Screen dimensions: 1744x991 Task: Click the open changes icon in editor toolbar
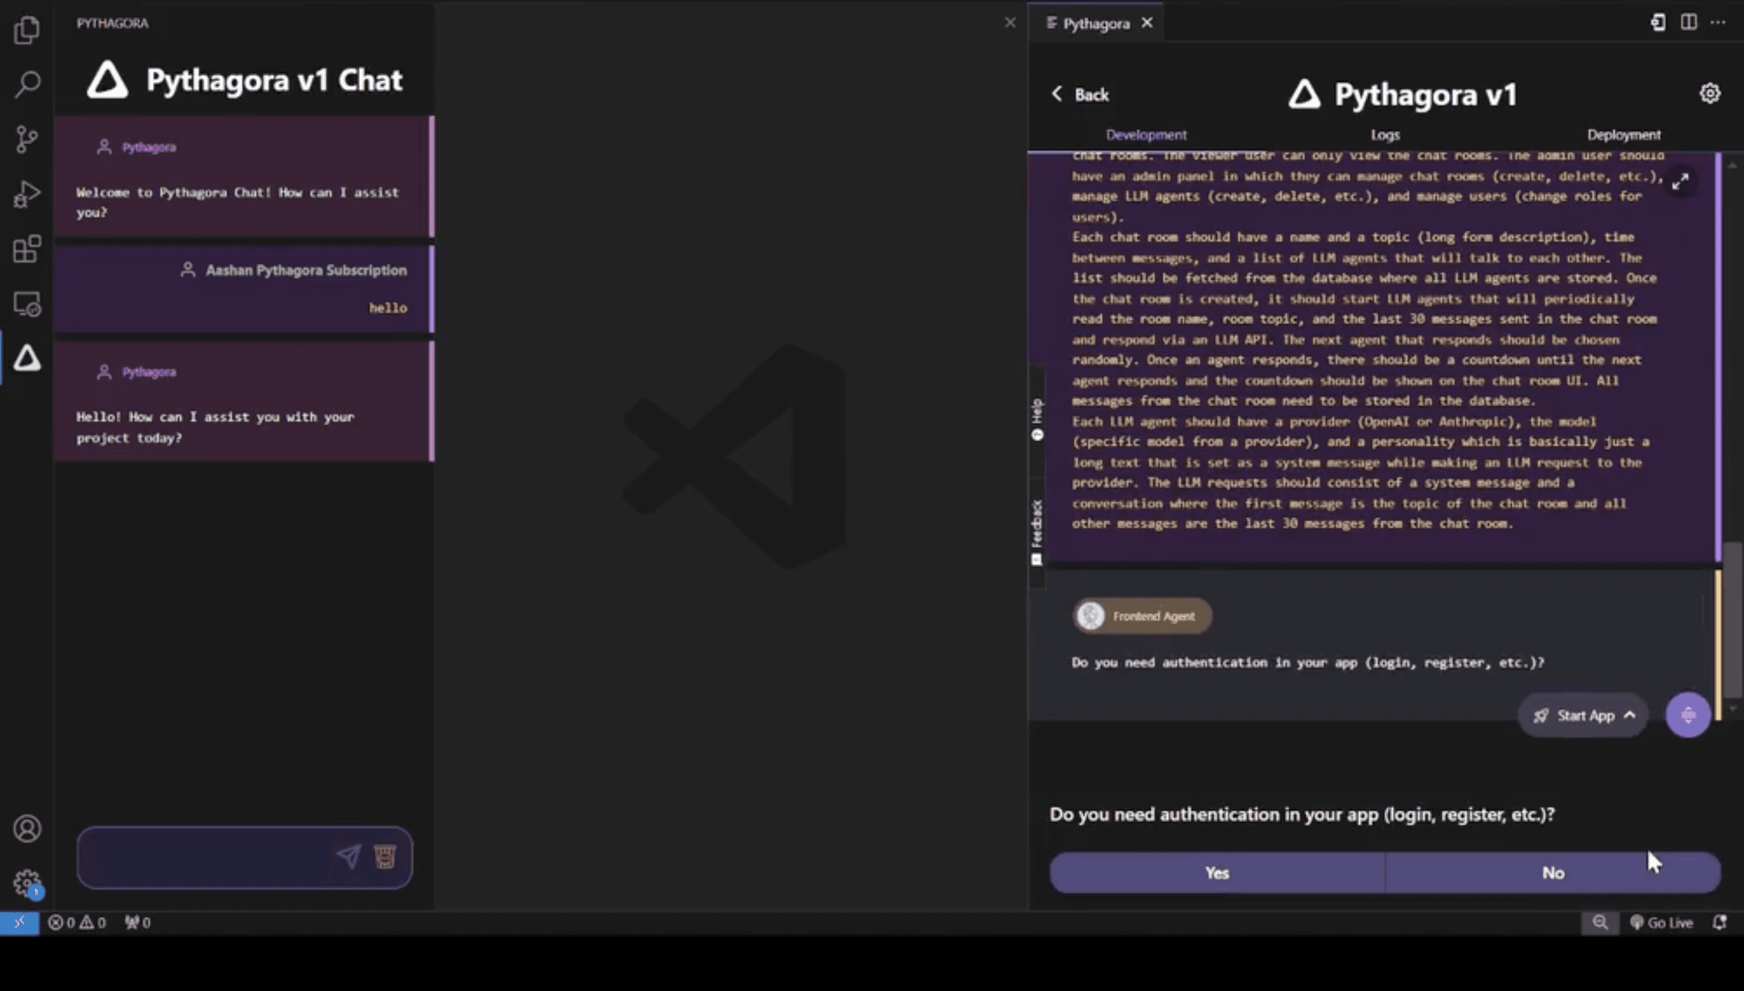[1658, 22]
